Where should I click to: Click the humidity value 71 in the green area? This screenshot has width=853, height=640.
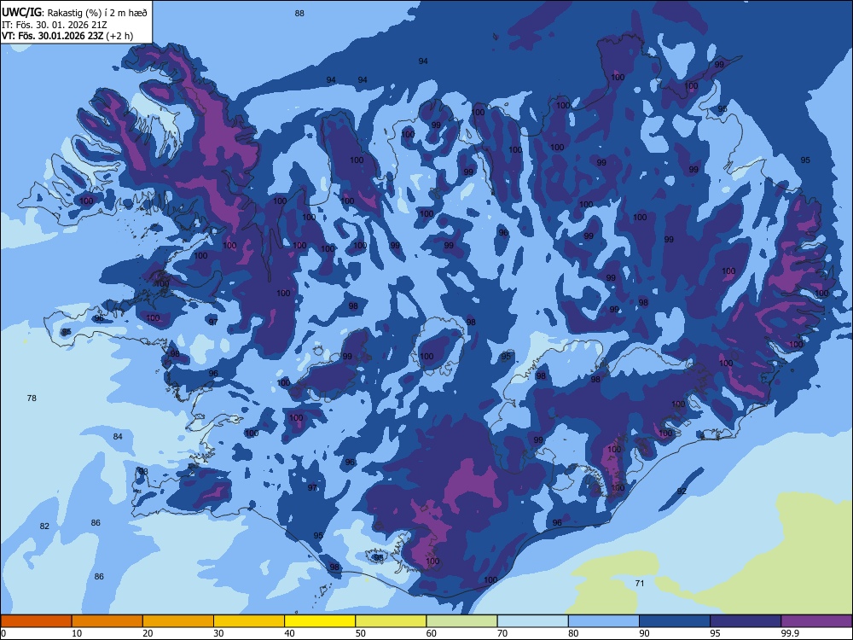click(640, 583)
